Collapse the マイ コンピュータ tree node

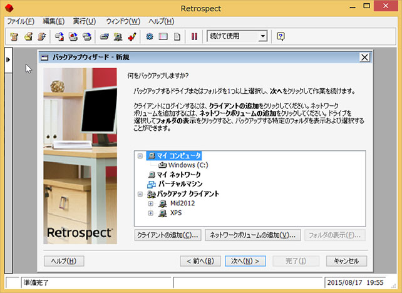(140, 156)
